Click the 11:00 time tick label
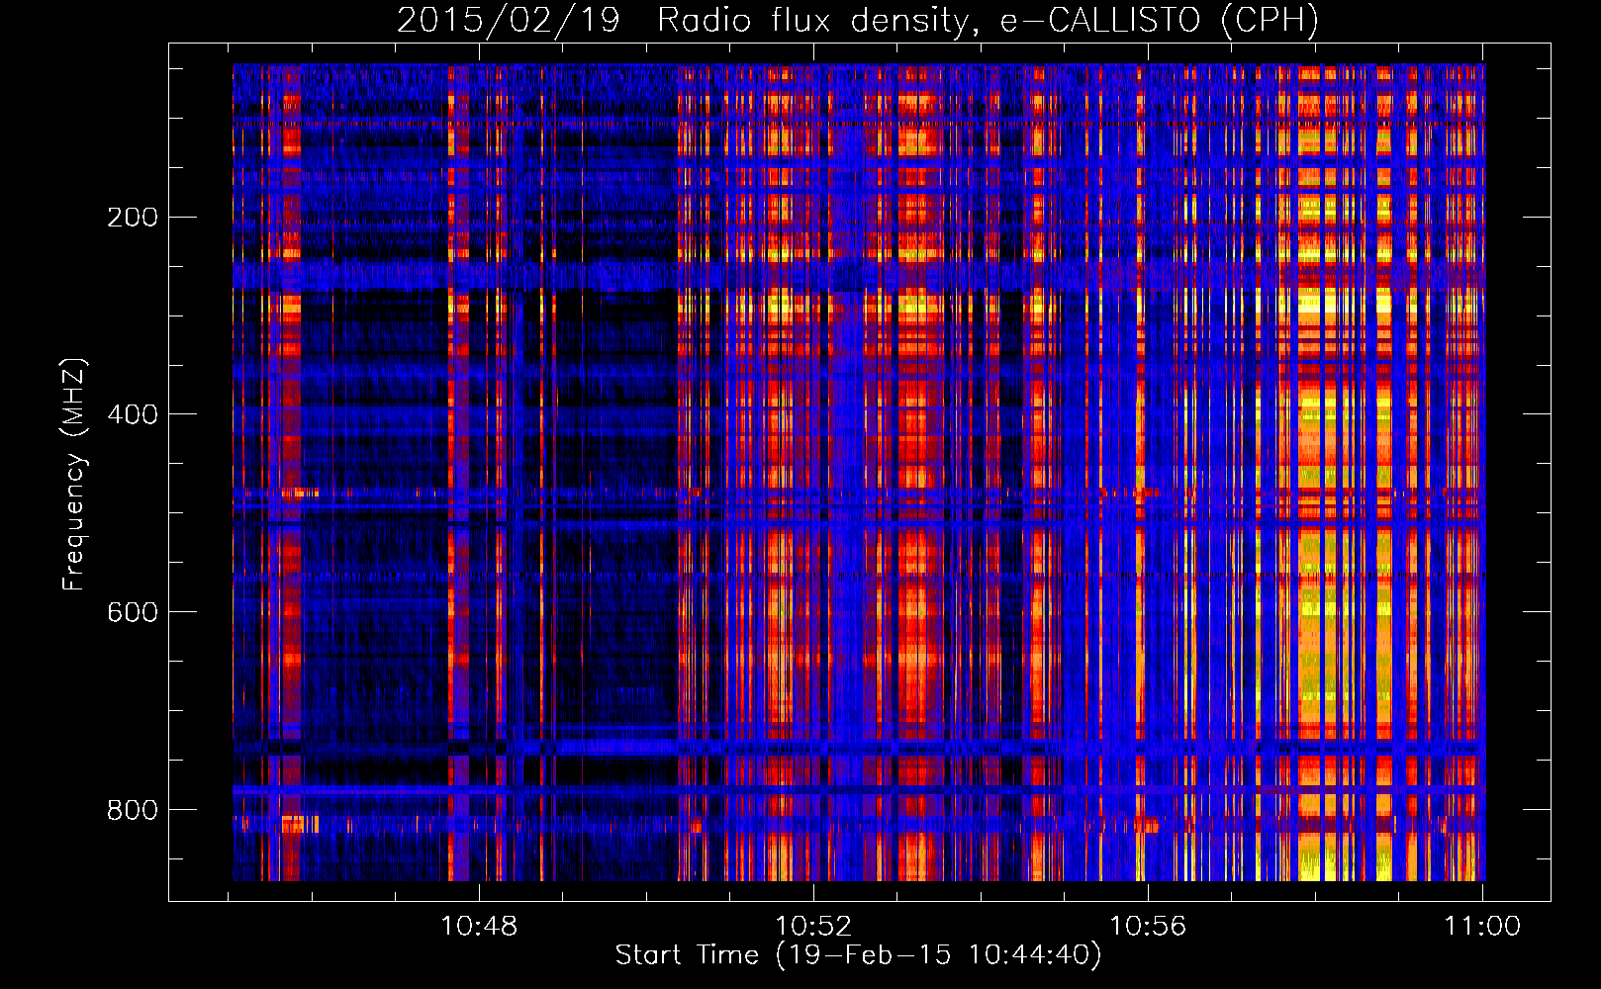The width and height of the screenshot is (1601, 989). [x=1482, y=927]
